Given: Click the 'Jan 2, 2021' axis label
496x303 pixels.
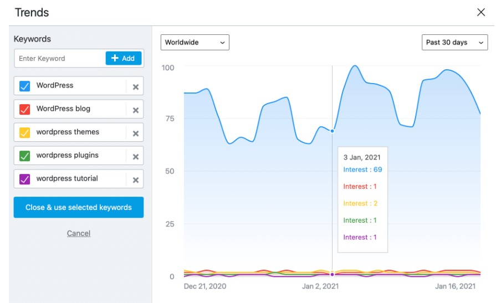Looking at the screenshot, I should click(320, 286).
